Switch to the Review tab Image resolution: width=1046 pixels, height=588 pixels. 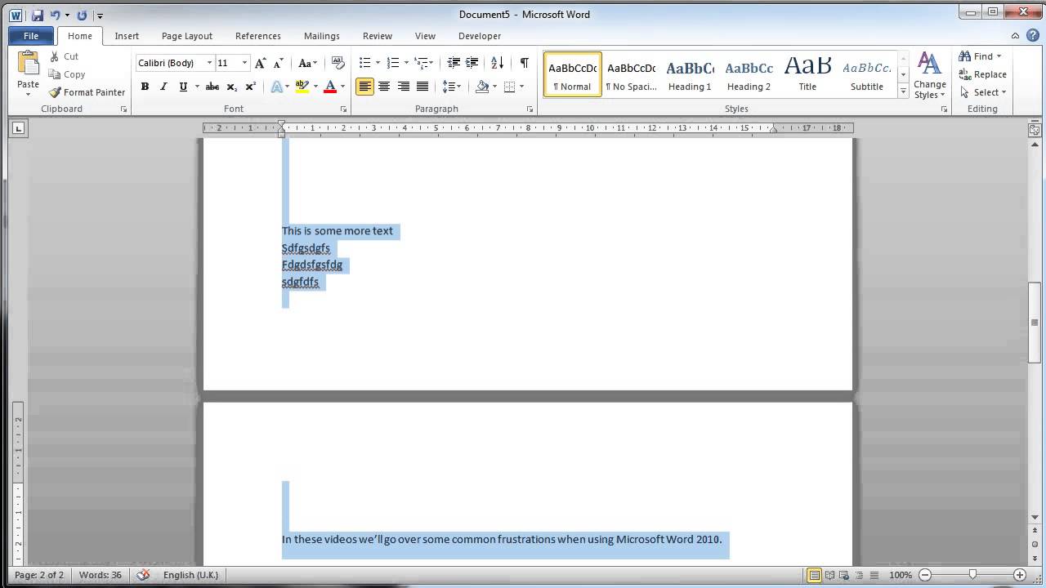coord(378,36)
